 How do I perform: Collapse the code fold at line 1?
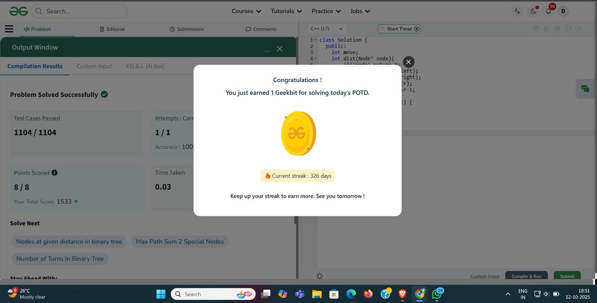(315, 40)
